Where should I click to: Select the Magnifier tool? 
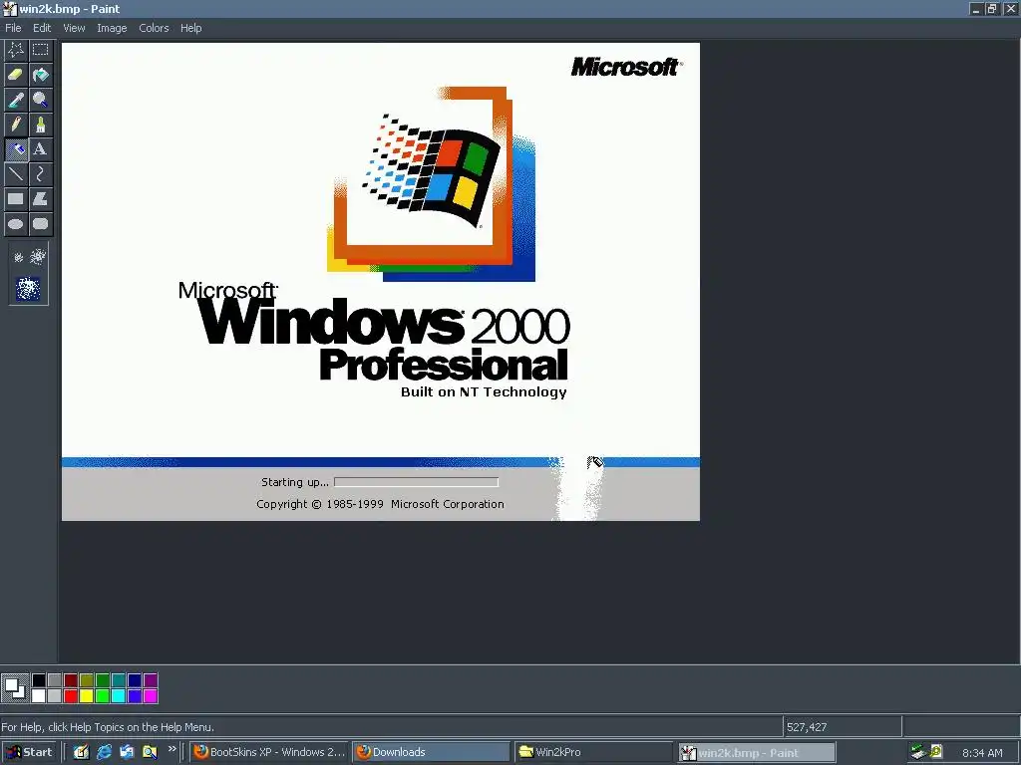pyautogui.click(x=40, y=100)
